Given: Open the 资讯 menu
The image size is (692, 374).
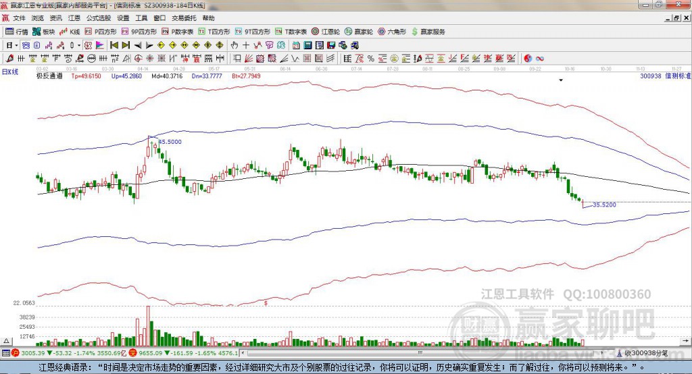Looking at the screenshot, I should point(55,18).
